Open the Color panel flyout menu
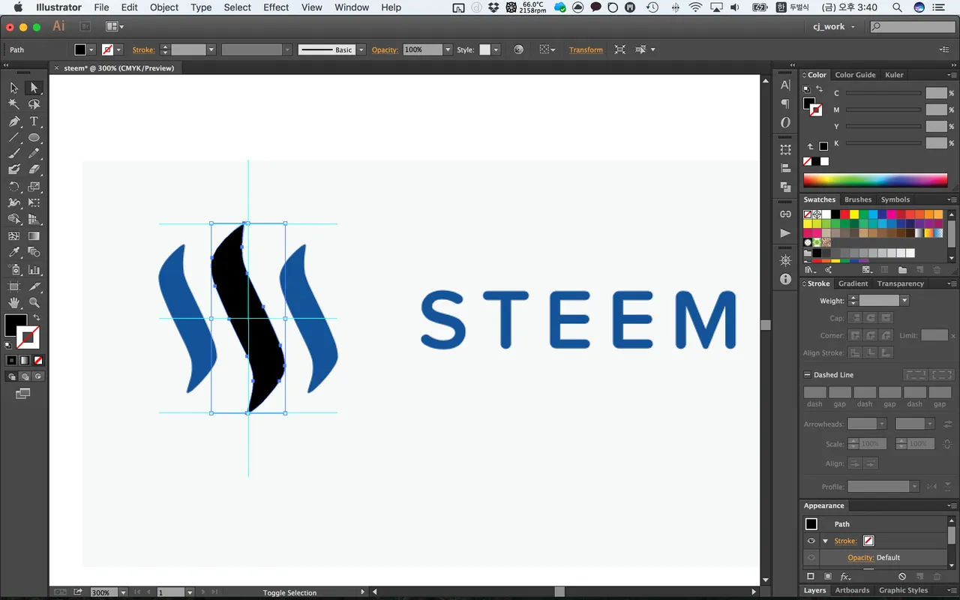 pyautogui.click(x=952, y=75)
